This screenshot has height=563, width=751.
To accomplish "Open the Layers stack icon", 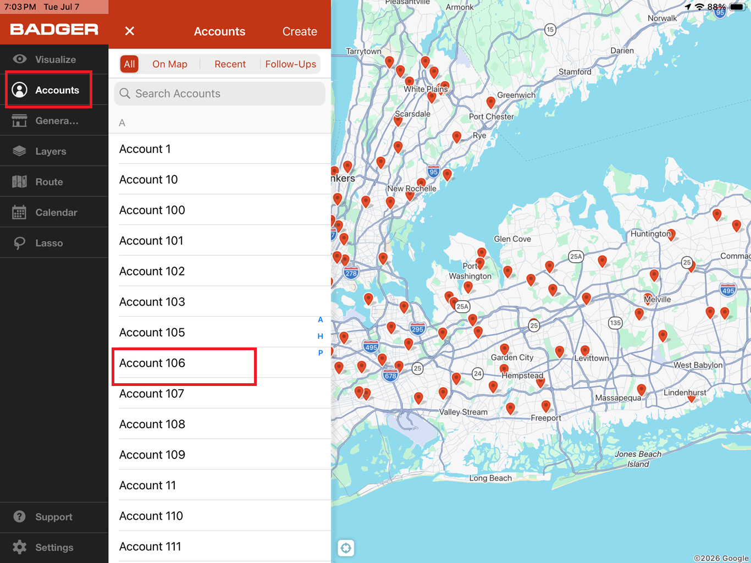I will [20, 151].
